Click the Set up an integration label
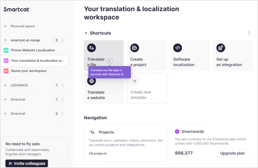Viewport: 258px width, 168px height. coord(229,62)
